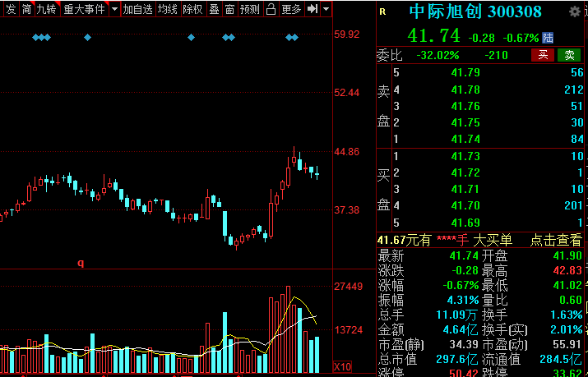Screen dimensions: 588x377
Task: Open dropdown arrow next to 重大事件
Action: (x=114, y=10)
